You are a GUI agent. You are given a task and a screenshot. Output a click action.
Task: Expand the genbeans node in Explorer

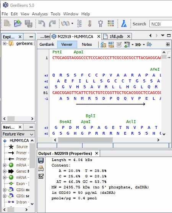click(5, 44)
